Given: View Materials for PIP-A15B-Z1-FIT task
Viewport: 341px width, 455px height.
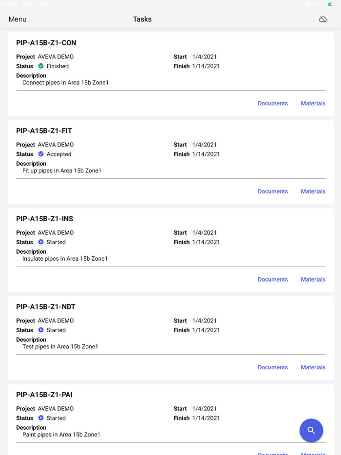Looking at the screenshot, I should [x=313, y=191].
